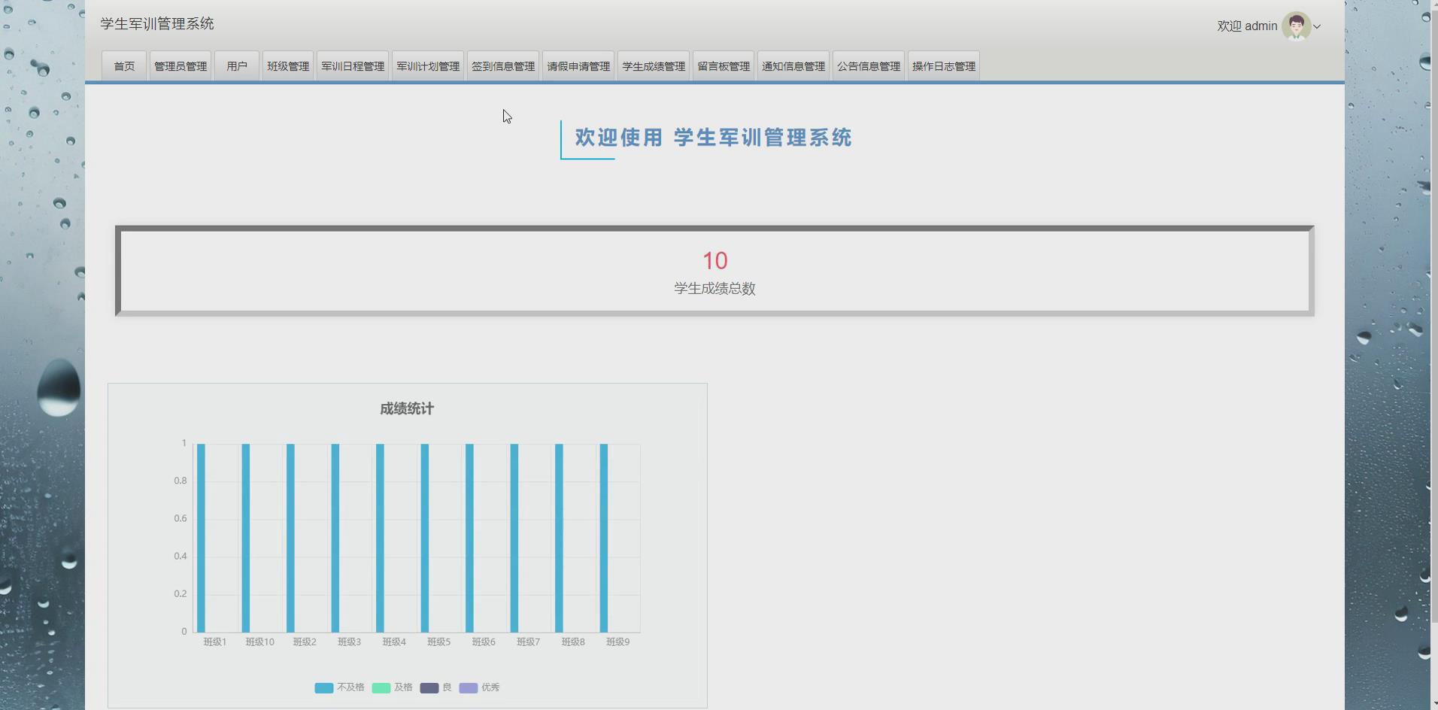Open the 管理员管理 tab
Screen dimensions: 1438x710
tap(180, 65)
